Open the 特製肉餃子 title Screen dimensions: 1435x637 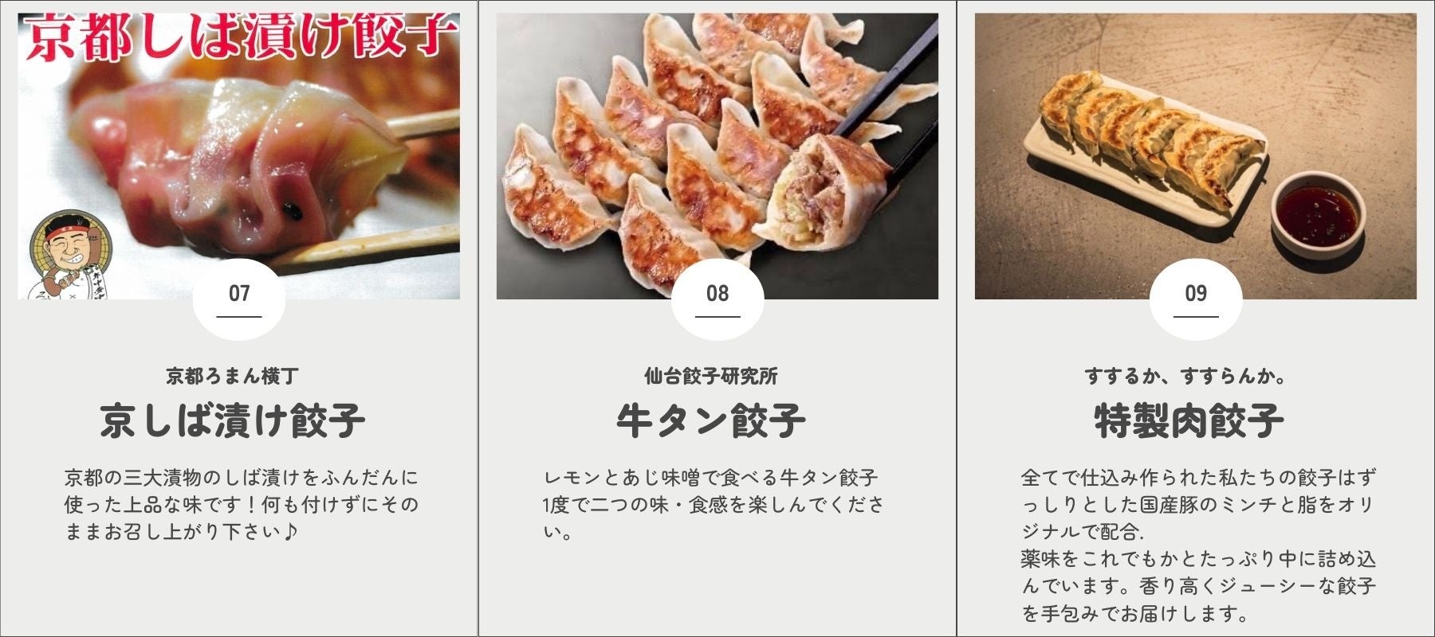(x=1189, y=420)
